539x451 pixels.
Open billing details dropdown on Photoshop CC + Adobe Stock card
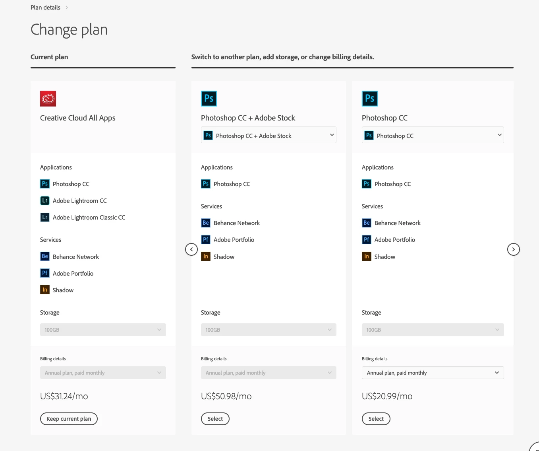pyautogui.click(x=269, y=373)
